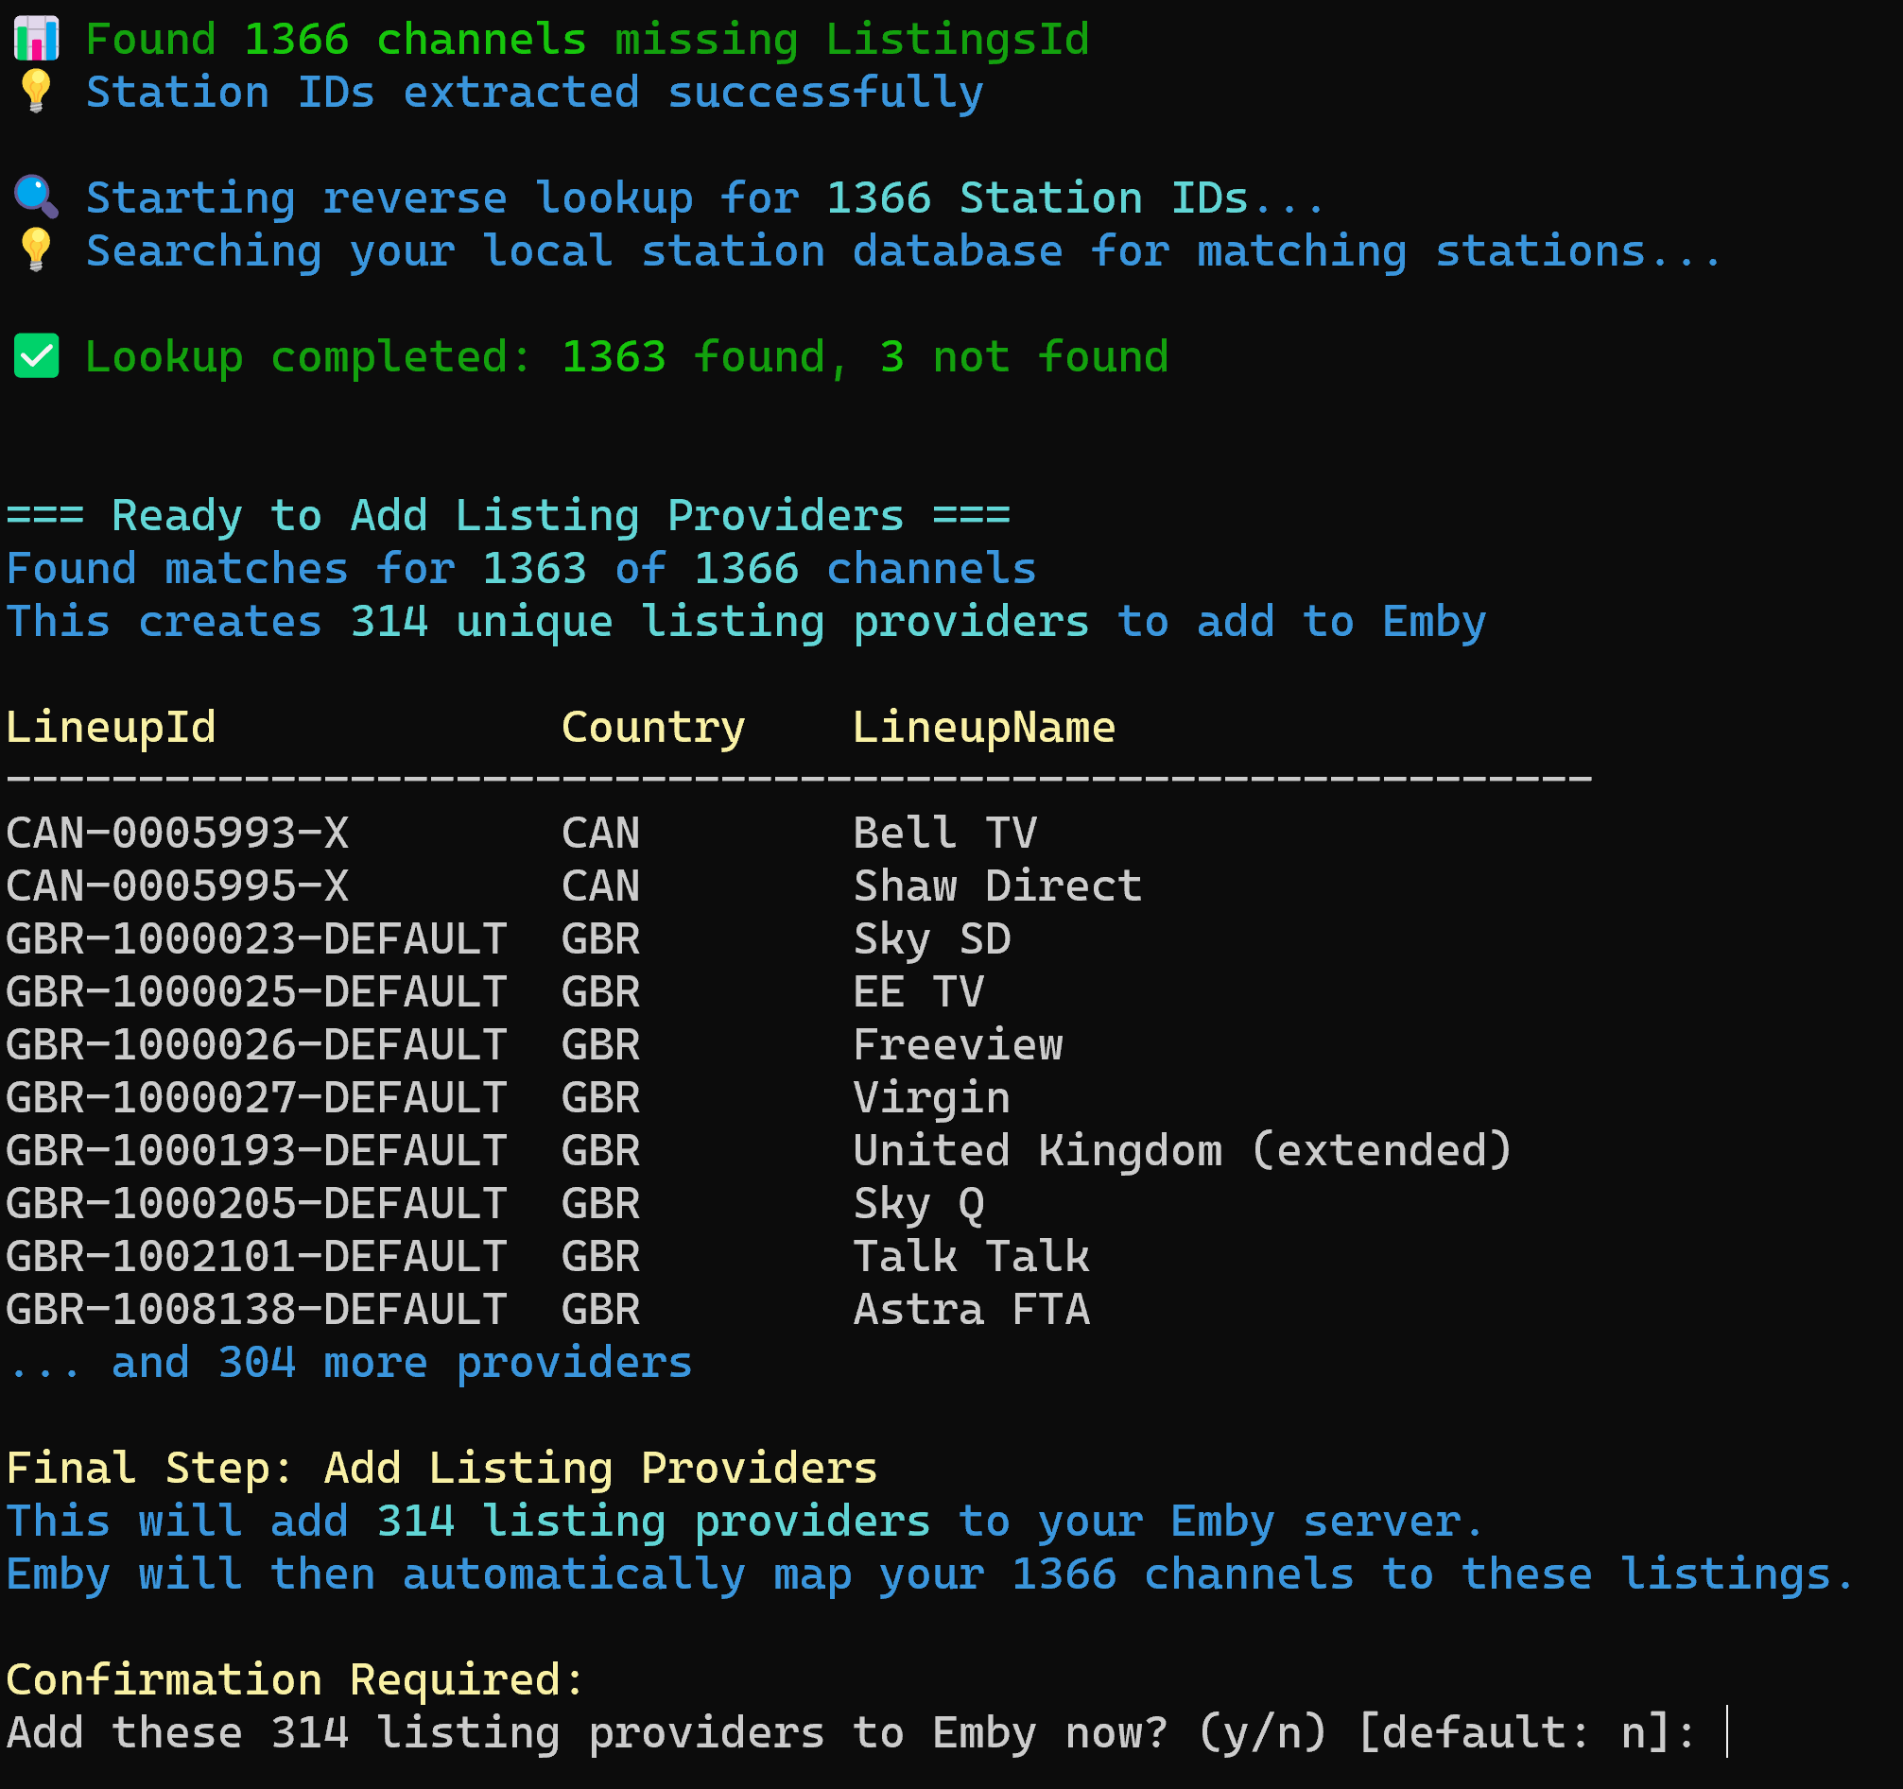Click the EE TV lineup name
Image resolution: width=1903 pixels, height=1789 pixels.
[x=917, y=991]
